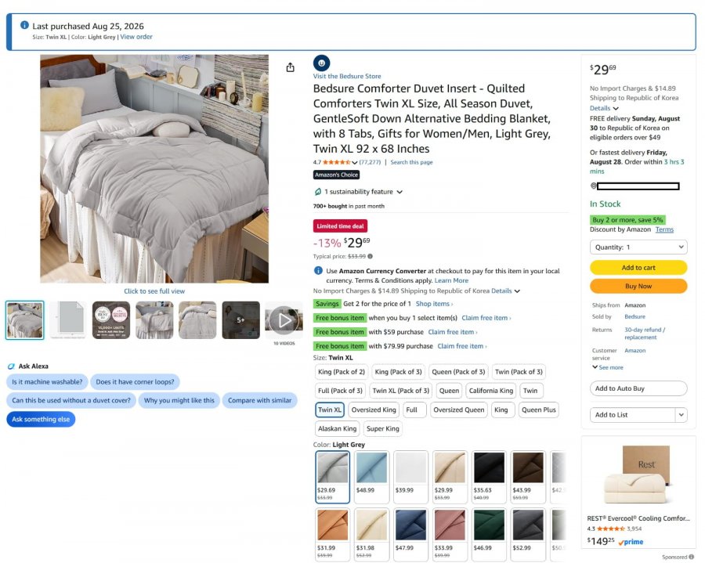The width and height of the screenshot is (705, 563).
Task: Expand the Add to List dropdown arrow
Action: pyautogui.click(x=681, y=415)
